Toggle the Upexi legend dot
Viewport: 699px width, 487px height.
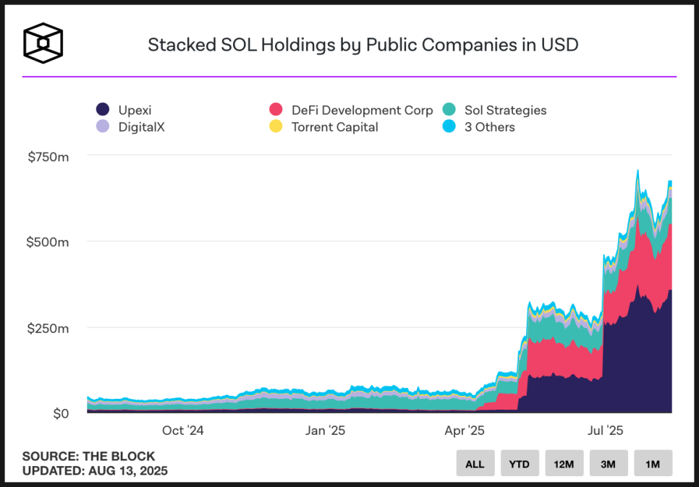(103, 110)
